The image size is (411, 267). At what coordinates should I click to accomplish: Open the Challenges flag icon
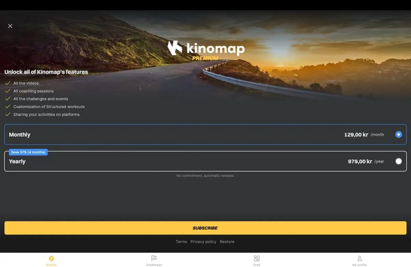[x=154, y=258]
